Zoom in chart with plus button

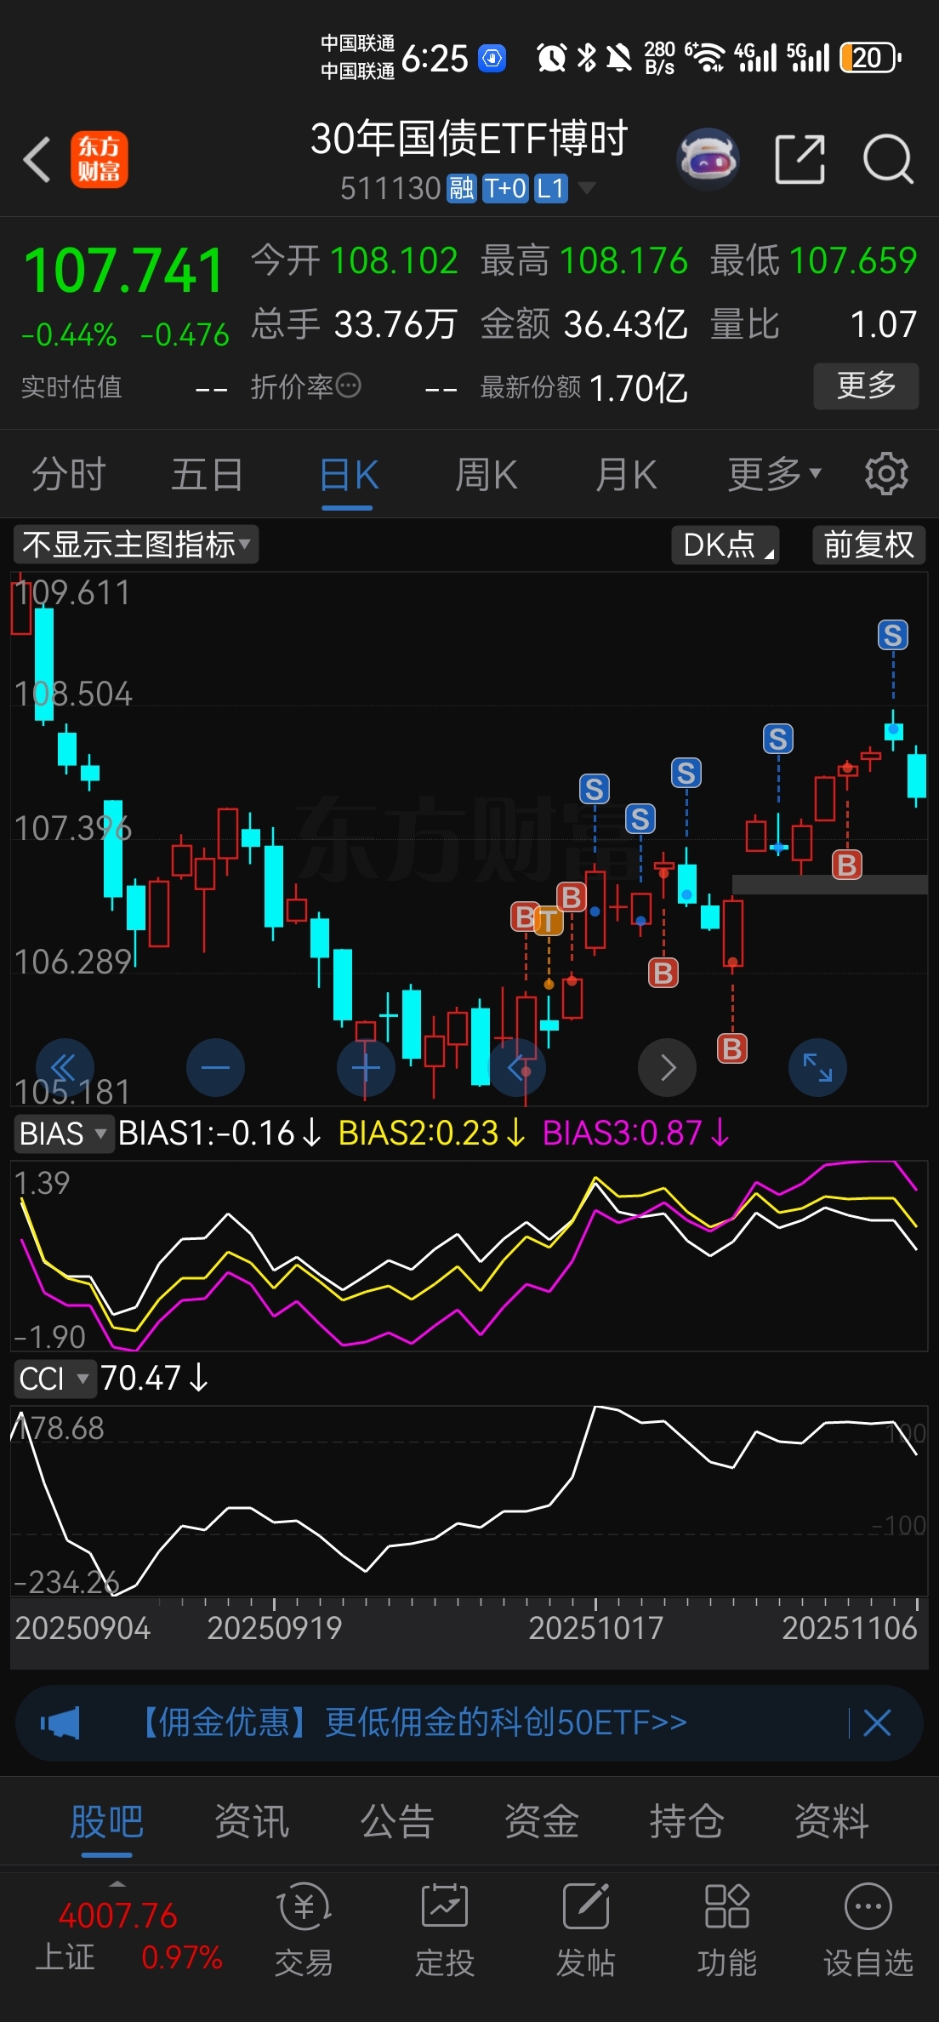366,1067
